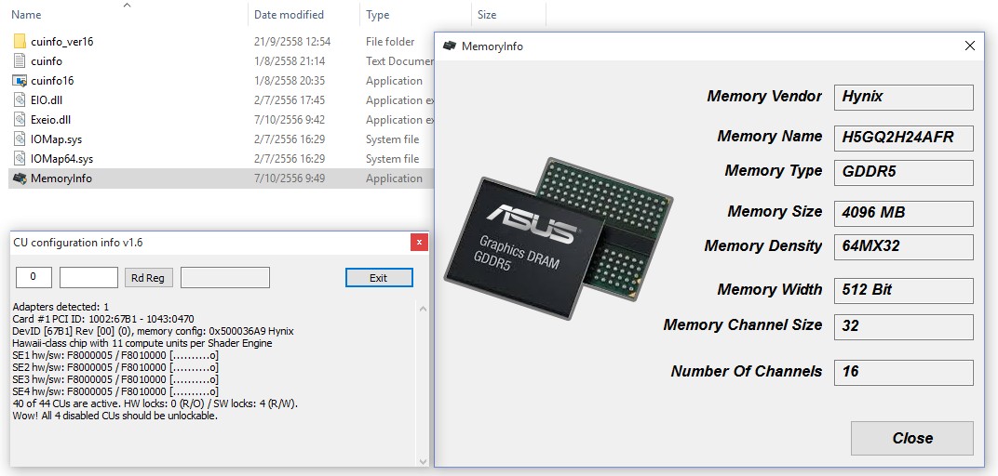Click the Number Of Channels field 16
This screenshot has height=476, width=998.
(x=904, y=373)
